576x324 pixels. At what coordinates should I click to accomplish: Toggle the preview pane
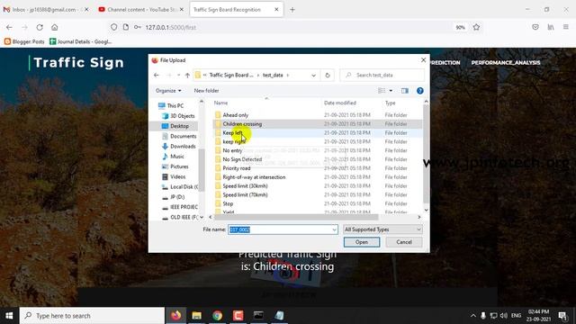(x=405, y=91)
